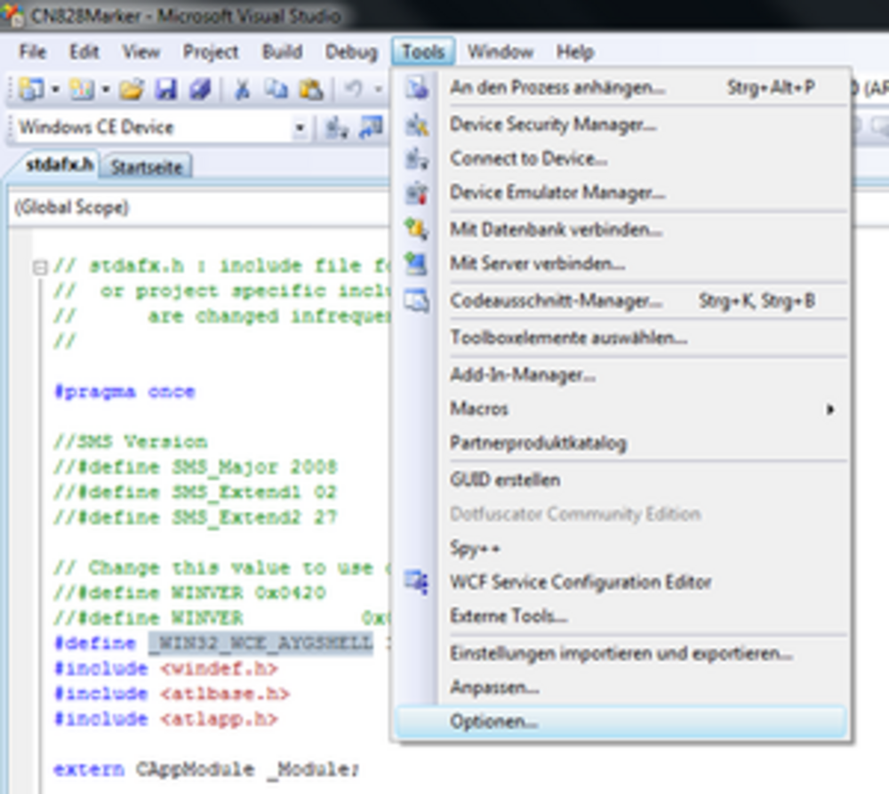Viewport: 889px width, 794px height.
Task: Click the New Project toolbar icon
Action: (x=31, y=90)
